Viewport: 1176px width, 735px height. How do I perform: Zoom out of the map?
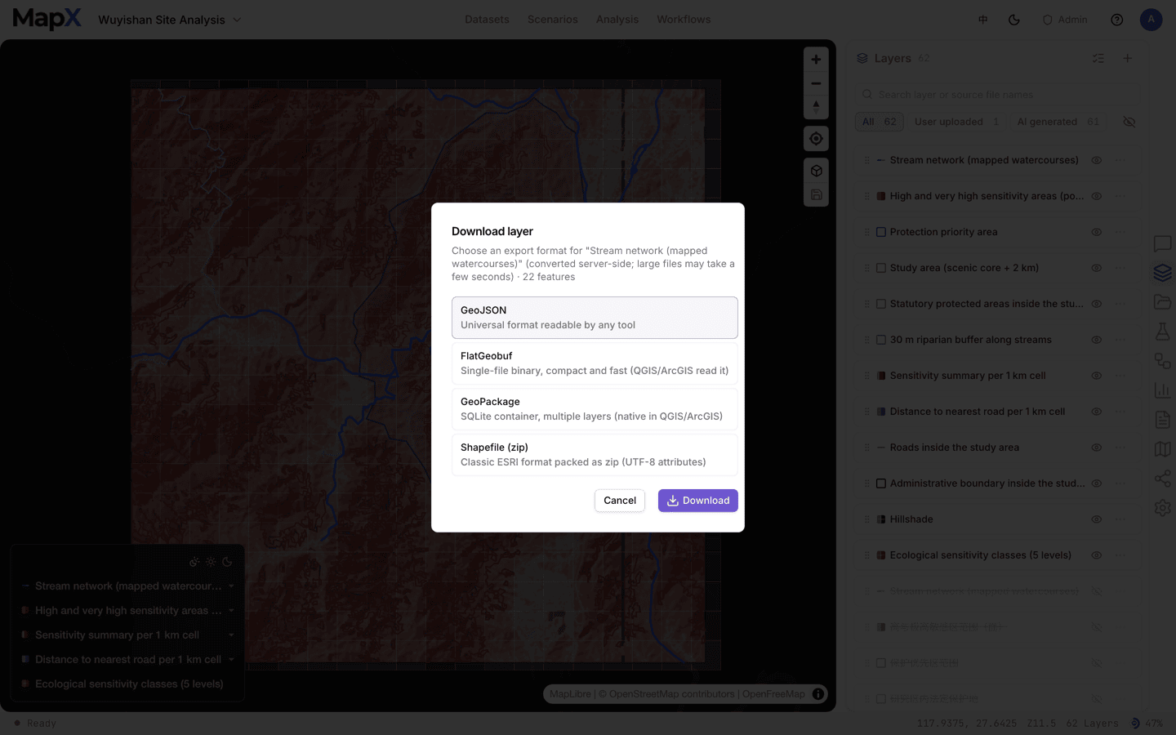click(816, 83)
